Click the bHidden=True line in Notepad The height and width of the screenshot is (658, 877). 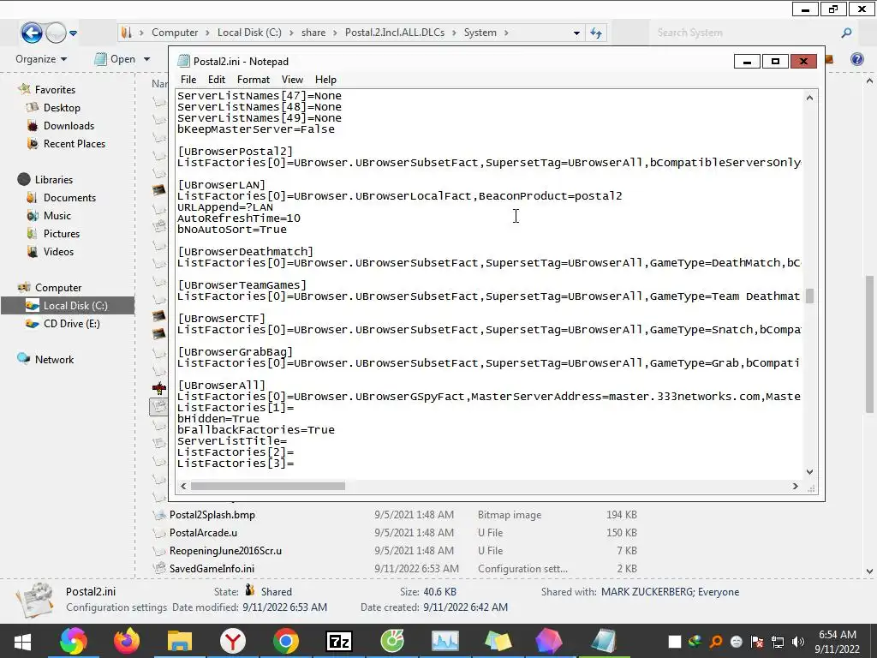tap(218, 418)
